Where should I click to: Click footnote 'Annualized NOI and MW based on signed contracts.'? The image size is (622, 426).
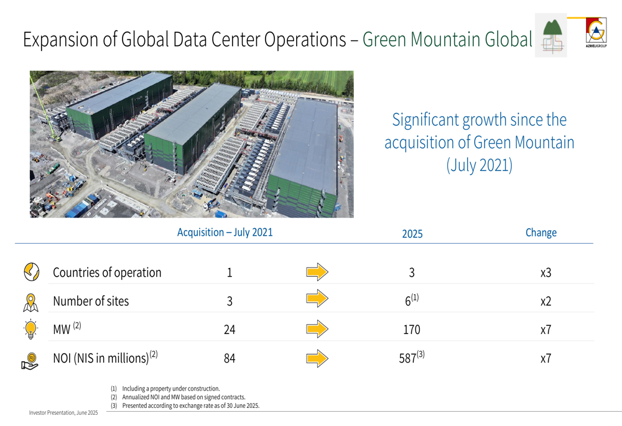point(183,397)
